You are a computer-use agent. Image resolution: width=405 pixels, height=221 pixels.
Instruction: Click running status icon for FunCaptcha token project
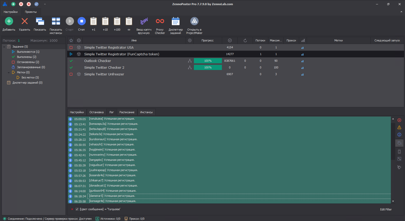tap(71, 54)
